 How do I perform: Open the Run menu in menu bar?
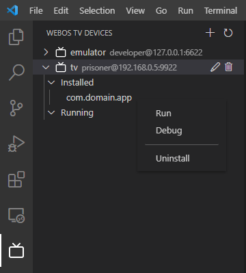pos(185,10)
